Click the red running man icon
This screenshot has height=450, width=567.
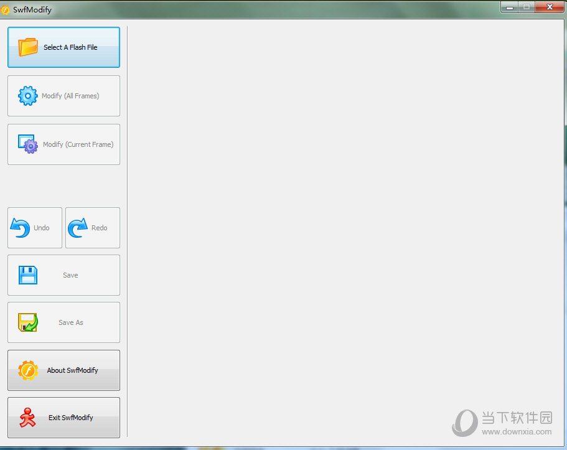[x=27, y=418]
